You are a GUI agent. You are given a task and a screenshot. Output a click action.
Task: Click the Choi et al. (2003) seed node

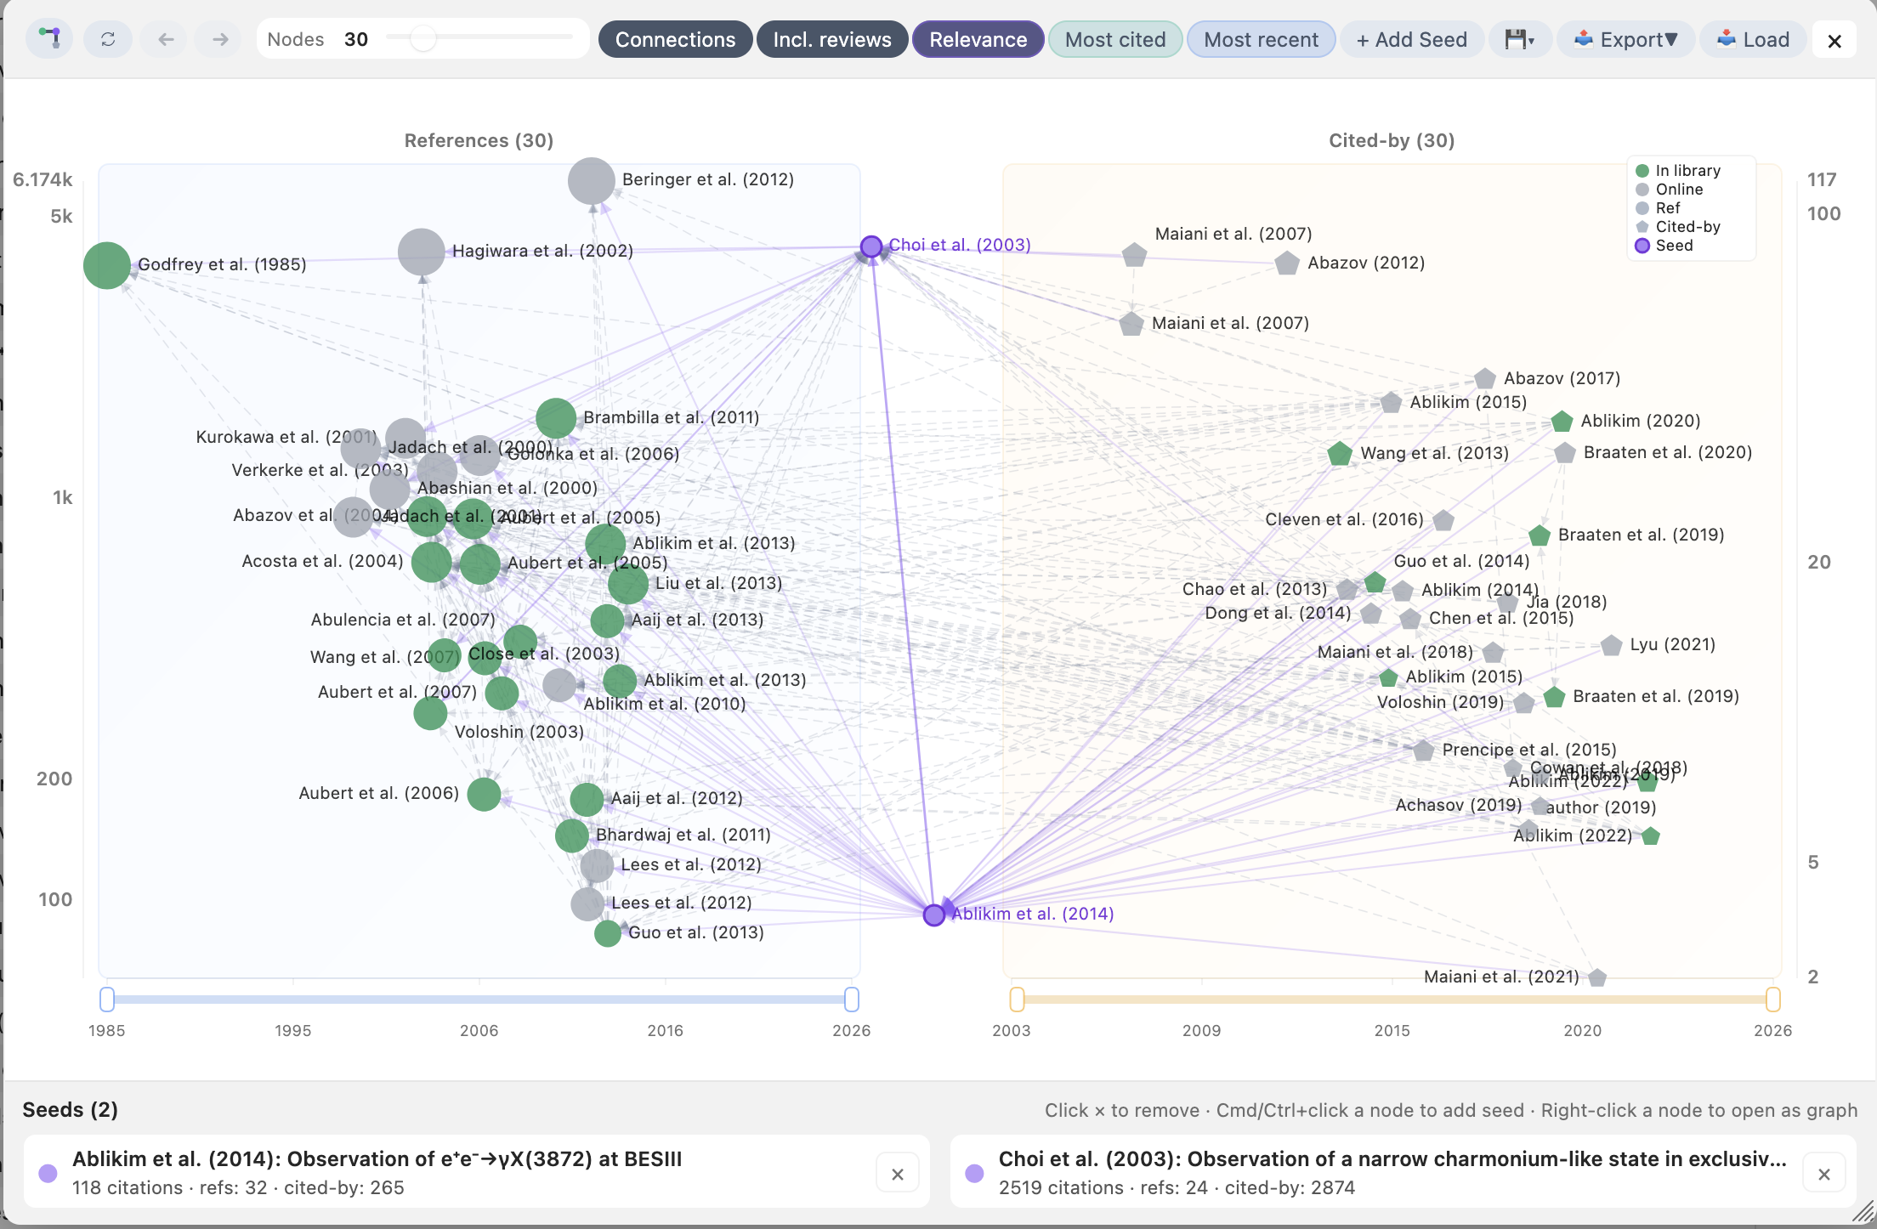(871, 246)
